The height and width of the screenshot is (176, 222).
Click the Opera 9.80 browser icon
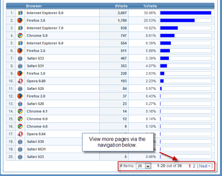click(20, 81)
